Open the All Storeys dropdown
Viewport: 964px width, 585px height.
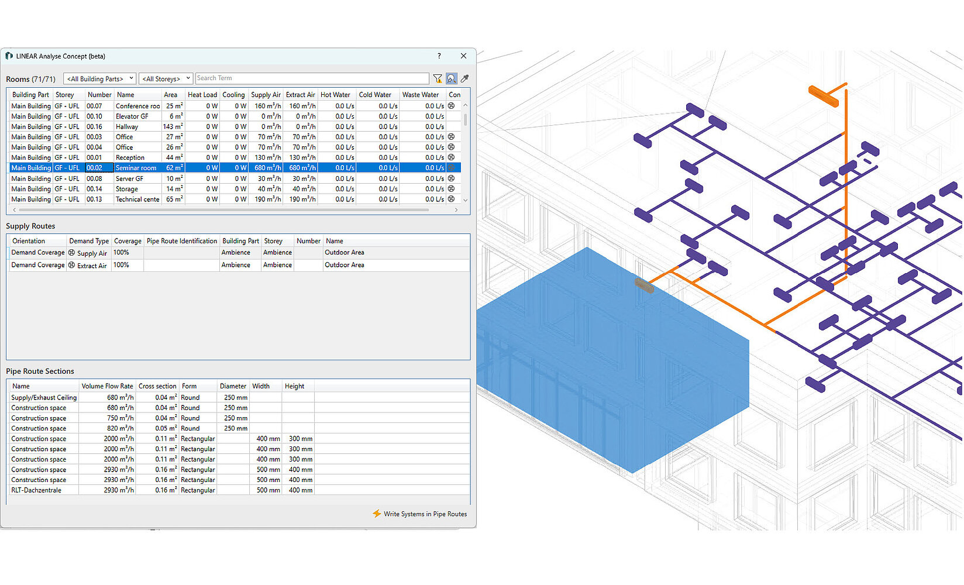pyautogui.click(x=166, y=78)
